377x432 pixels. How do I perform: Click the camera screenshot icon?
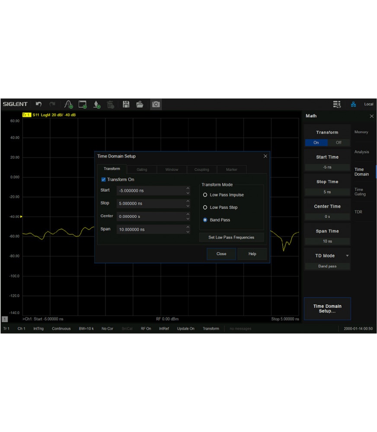point(156,105)
